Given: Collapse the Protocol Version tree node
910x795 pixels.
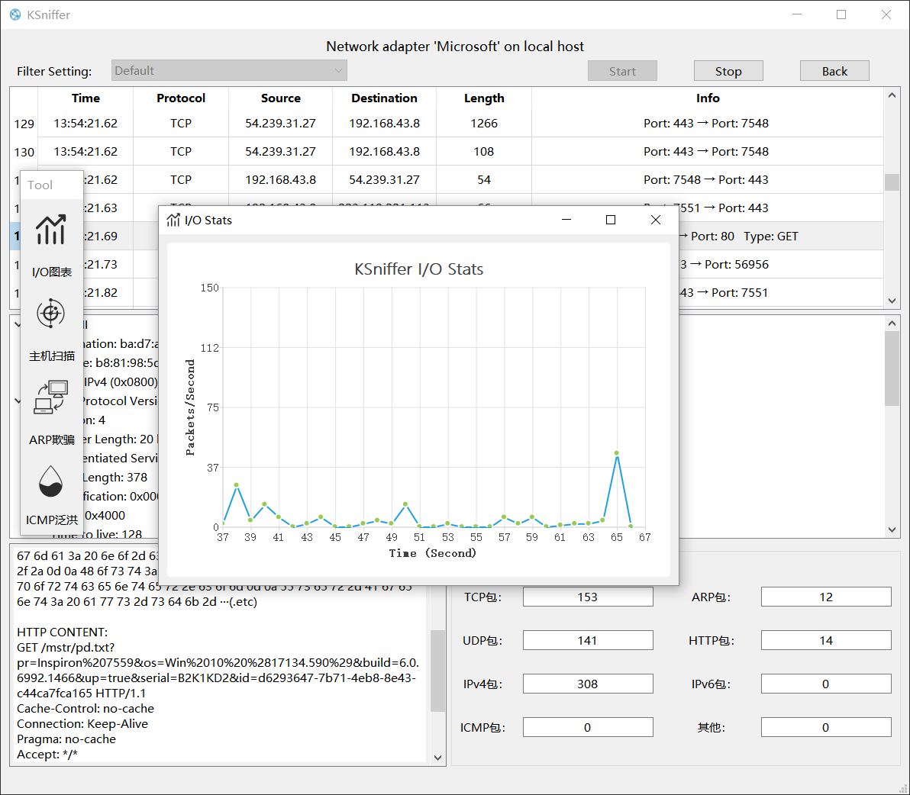Looking at the screenshot, I should (17, 401).
